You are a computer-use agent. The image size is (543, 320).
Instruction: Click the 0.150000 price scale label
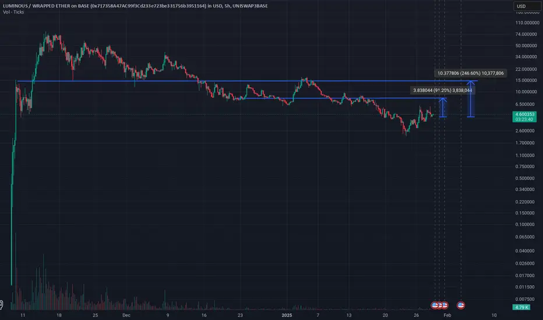point(526,213)
